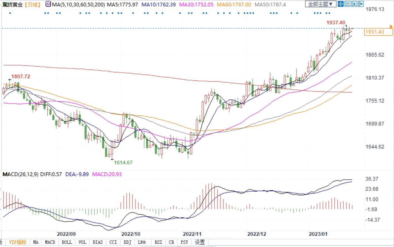Click the chart playback icon
The image size is (394, 247).
pos(354,4)
